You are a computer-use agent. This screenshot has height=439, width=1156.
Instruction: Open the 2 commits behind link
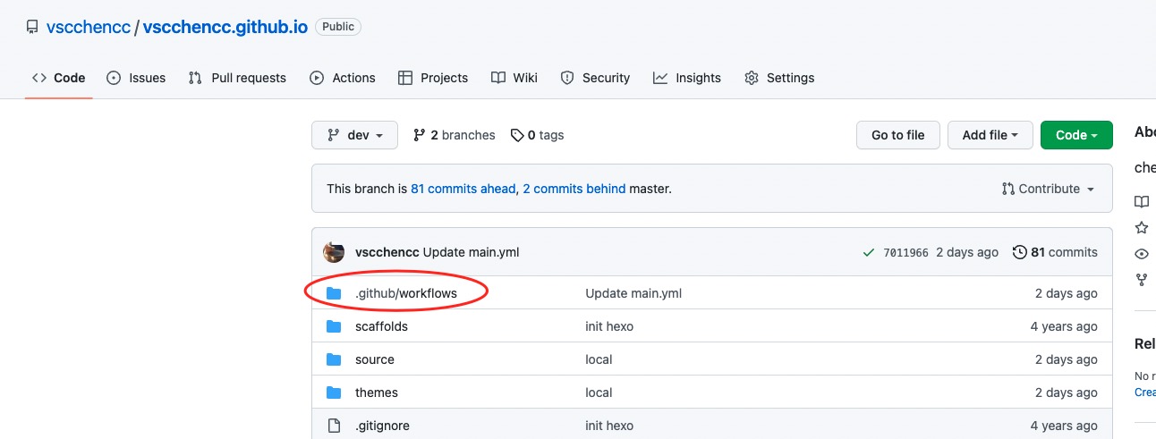coord(574,189)
